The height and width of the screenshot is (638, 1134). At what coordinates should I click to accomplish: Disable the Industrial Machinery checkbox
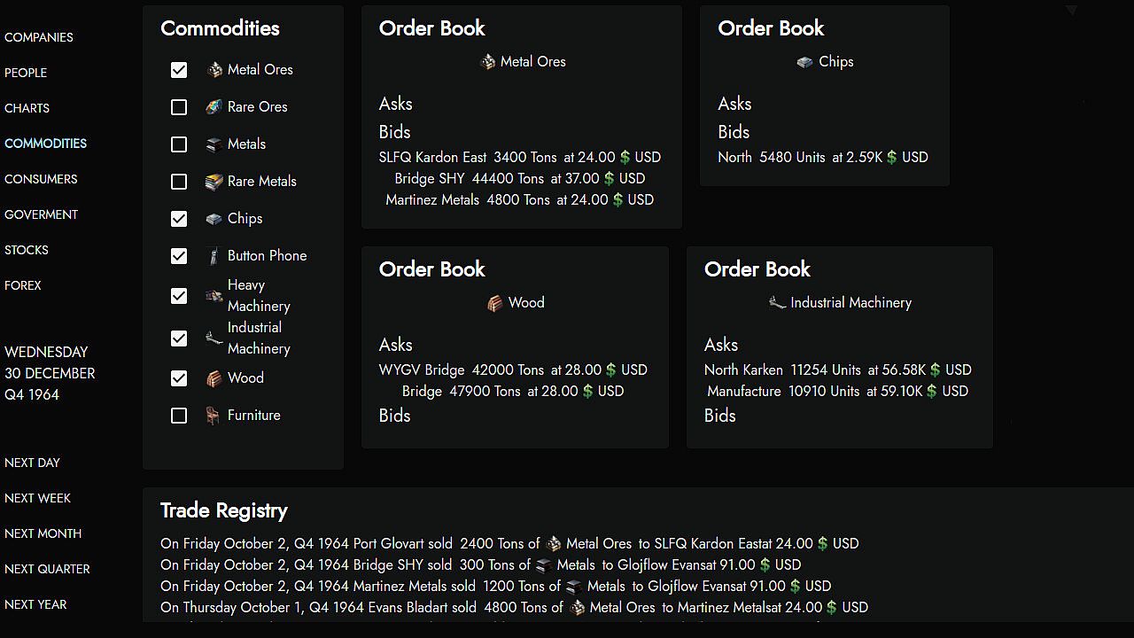(x=179, y=338)
